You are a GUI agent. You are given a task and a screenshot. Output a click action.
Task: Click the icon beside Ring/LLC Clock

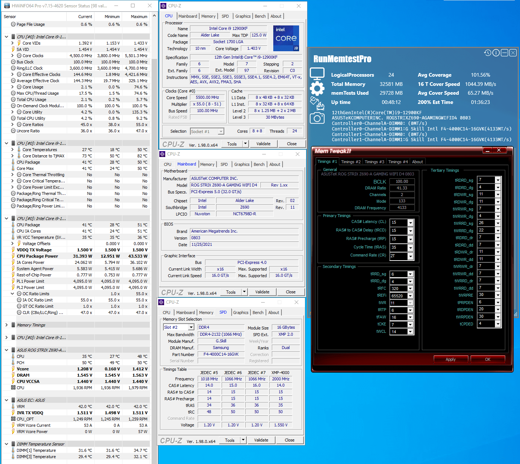(x=13, y=68)
